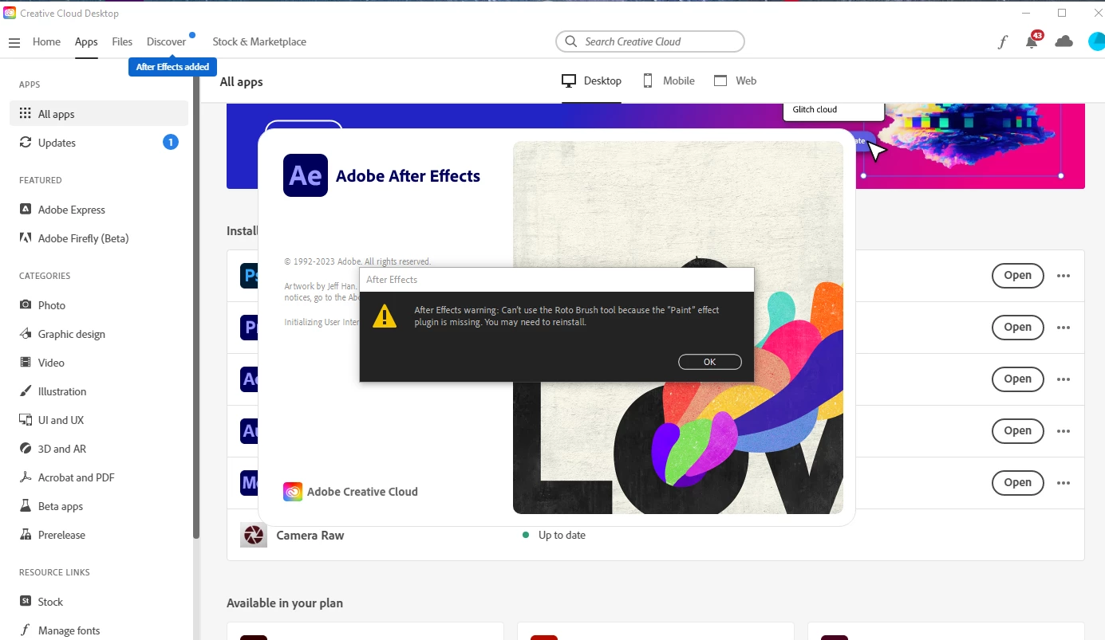This screenshot has height=640, width=1105.
Task: Open more options for third app row
Action: coord(1063,379)
